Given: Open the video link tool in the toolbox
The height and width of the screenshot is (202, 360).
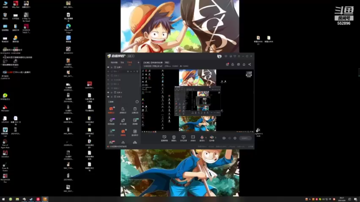Looking at the screenshot, I should (x=111, y=121).
